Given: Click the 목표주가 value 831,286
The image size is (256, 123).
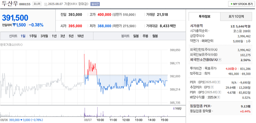Looking at the screenshot, I should (245, 69).
